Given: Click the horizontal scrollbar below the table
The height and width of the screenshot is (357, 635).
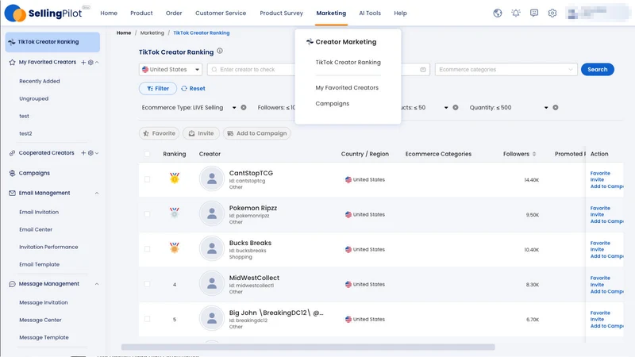Looking at the screenshot, I should [x=308, y=347].
